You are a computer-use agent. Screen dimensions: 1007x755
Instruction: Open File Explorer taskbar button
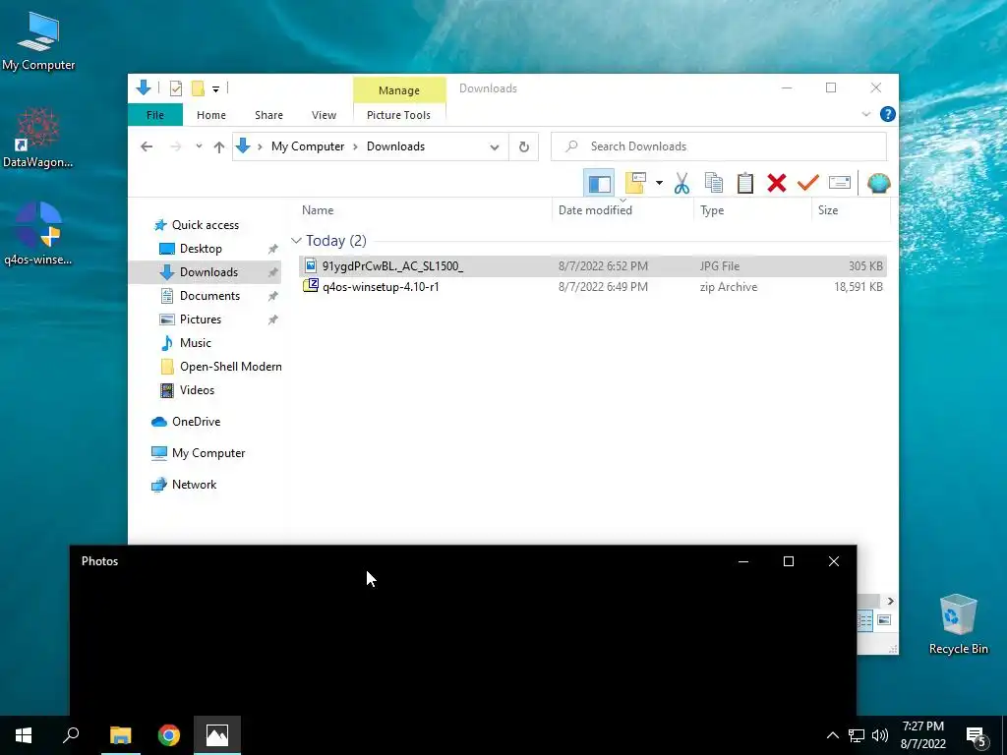point(121,735)
